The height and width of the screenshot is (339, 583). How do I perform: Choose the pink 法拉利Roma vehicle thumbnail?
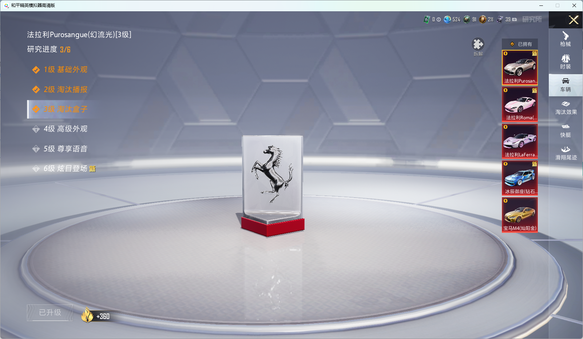coord(520,104)
